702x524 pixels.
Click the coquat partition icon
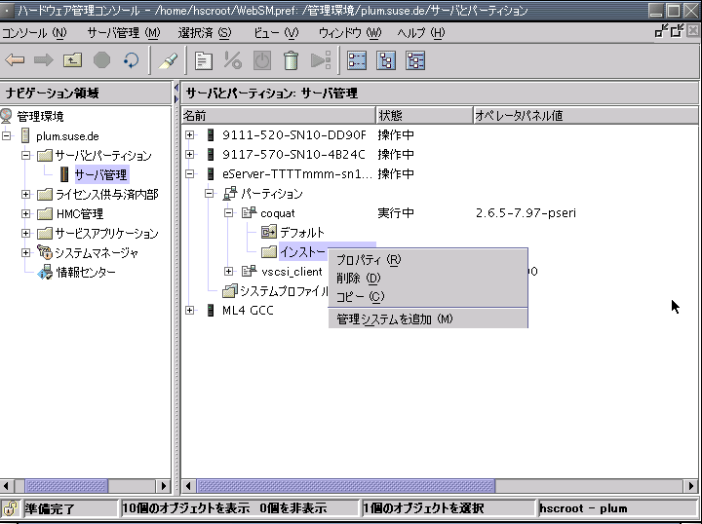tap(249, 213)
